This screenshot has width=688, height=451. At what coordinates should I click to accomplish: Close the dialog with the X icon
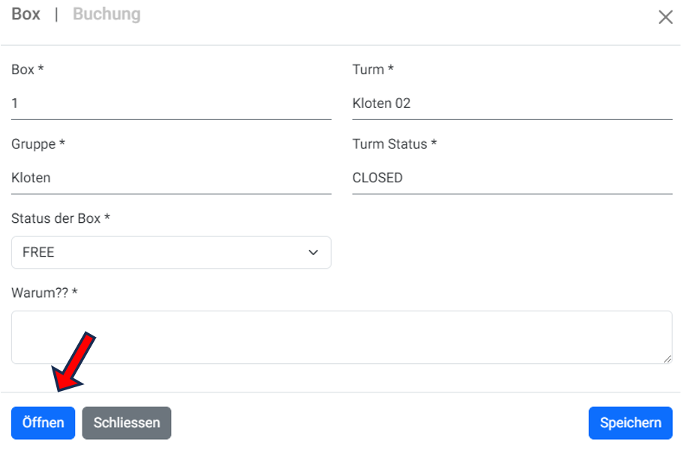coord(665,17)
